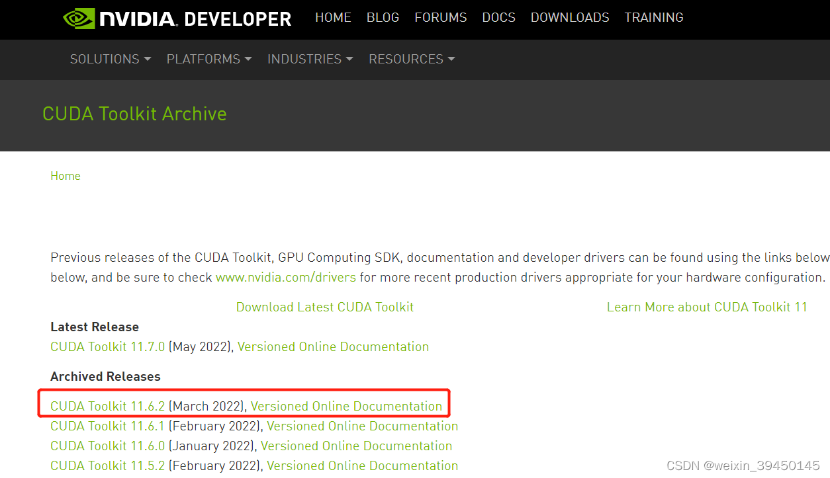830x478 pixels.
Task: Open Versioned Online Documentation for 11.5.2
Action: coord(363,466)
